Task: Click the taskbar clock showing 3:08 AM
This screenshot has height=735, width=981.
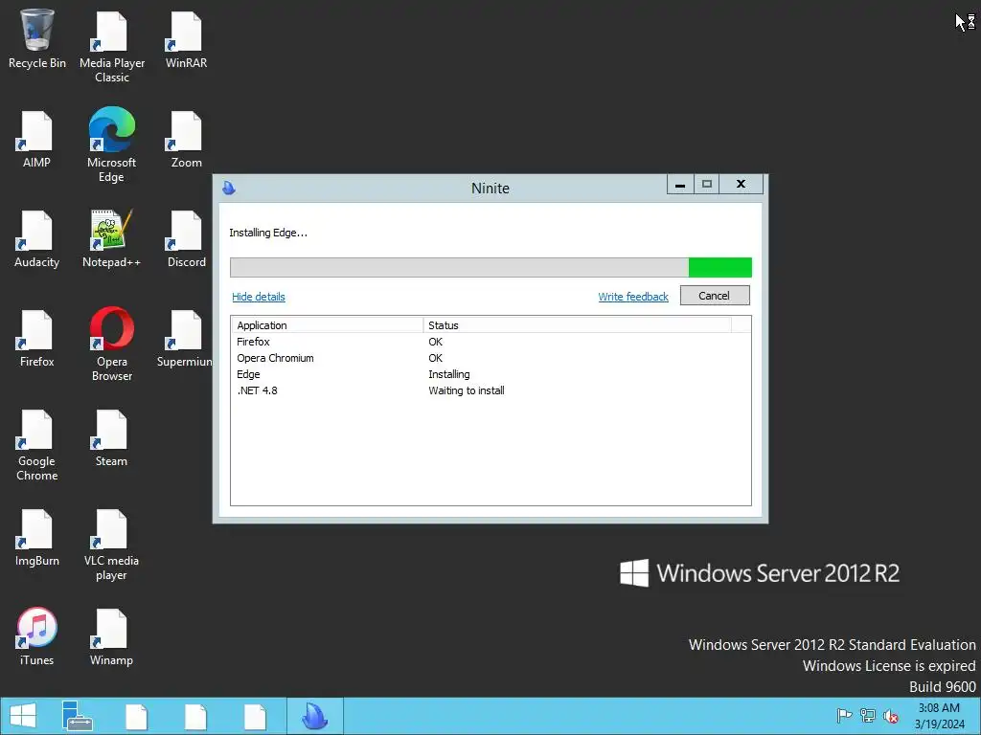Action: click(939, 716)
